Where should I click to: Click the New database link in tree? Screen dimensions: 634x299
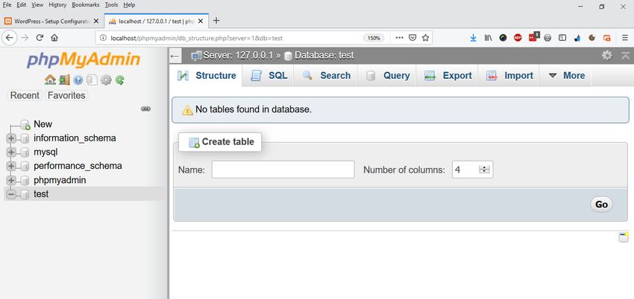point(43,124)
